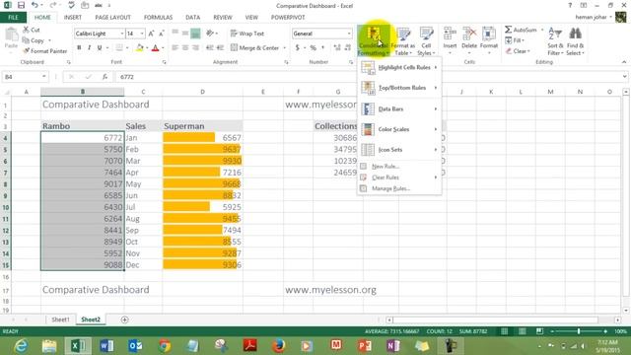
Task: Open Internet Explorer from the taskbar
Action: tap(21, 346)
